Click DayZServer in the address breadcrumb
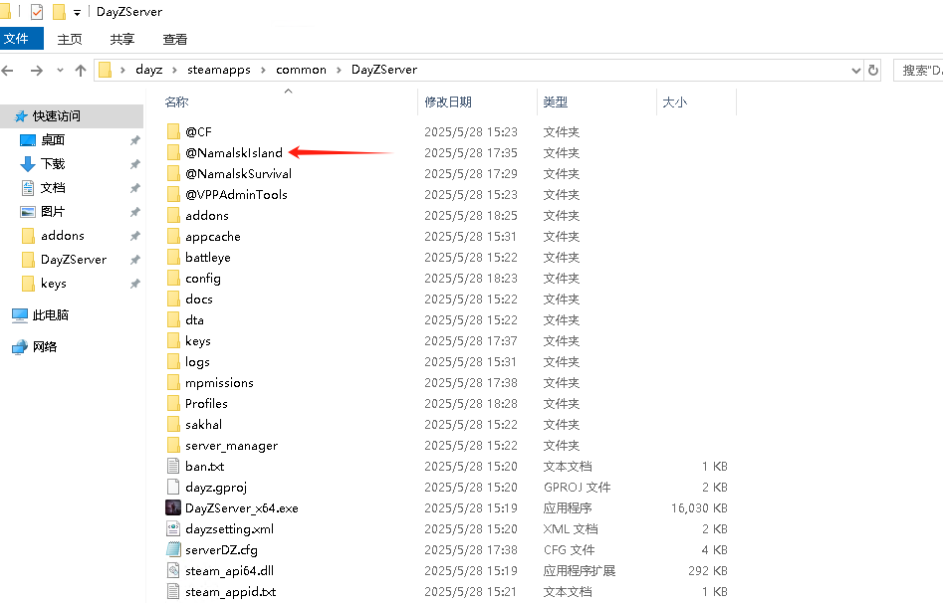This screenshot has height=603, width=943. point(384,70)
